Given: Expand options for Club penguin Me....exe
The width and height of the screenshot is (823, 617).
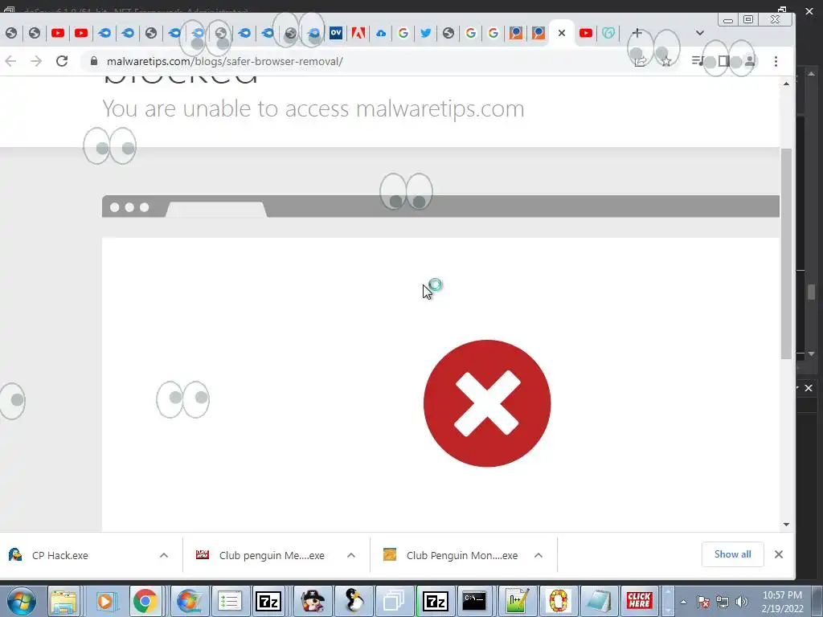Looking at the screenshot, I should (351, 555).
